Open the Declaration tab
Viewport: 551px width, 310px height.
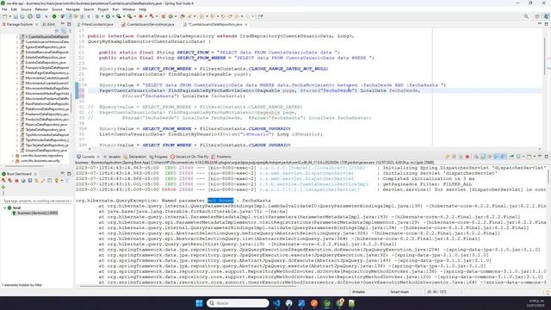click(135, 157)
